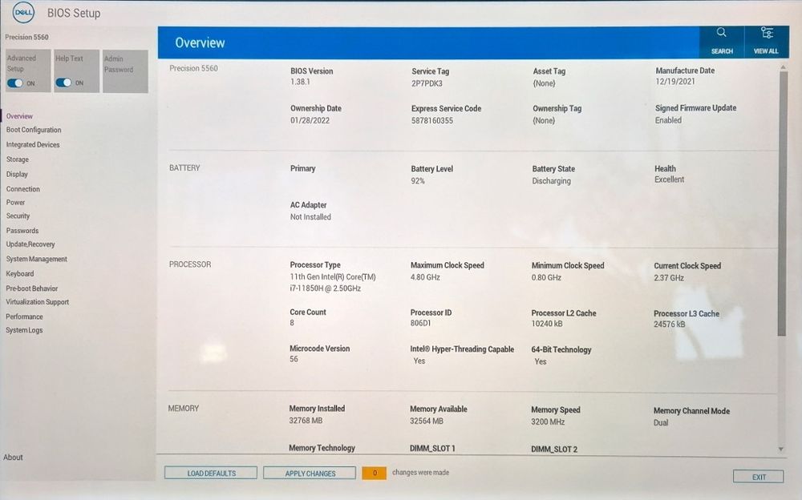Open the Search magnifier icon
This screenshot has width=802, height=500.
721,33
